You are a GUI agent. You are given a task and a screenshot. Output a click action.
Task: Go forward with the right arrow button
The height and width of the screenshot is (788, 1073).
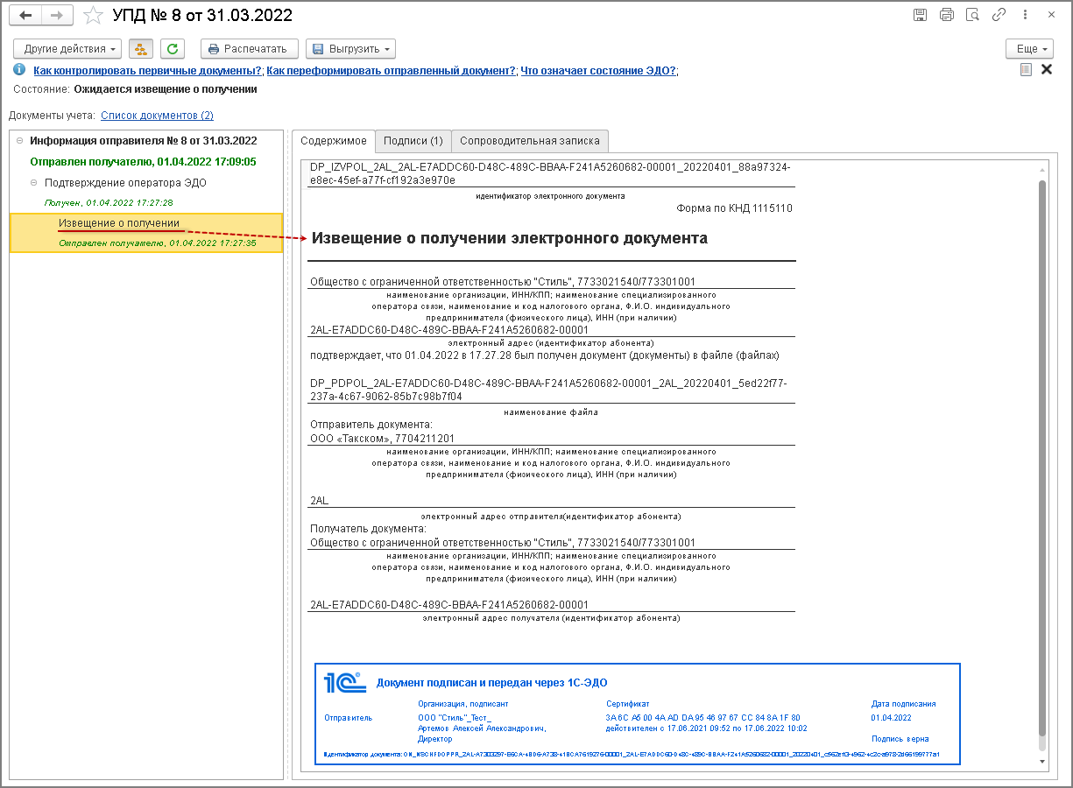(x=57, y=15)
